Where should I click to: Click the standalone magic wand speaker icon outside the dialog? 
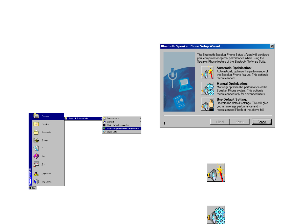pyautogui.click(x=216, y=172)
